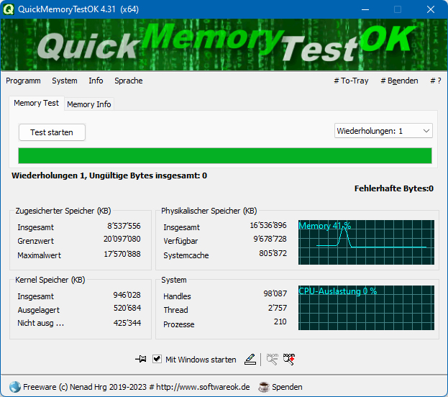This screenshot has height=397, width=448.
Task: Click the Prozesse value 210
Action: [x=280, y=321]
